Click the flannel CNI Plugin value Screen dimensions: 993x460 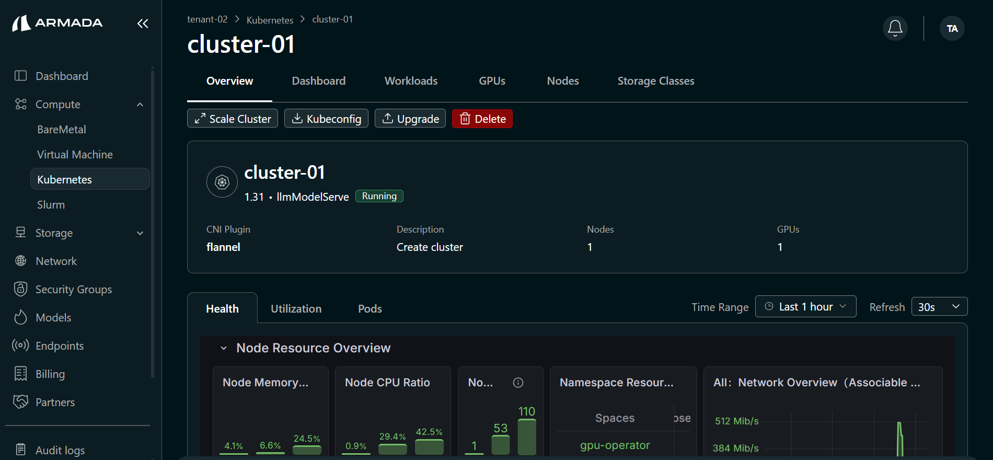[x=223, y=247]
